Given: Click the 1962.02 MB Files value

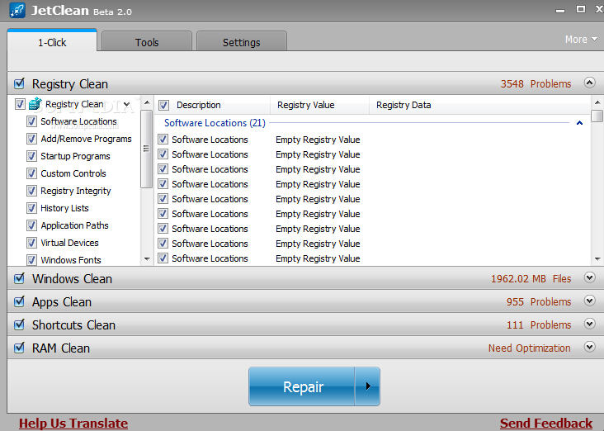Looking at the screenshot, I should pos(531,278).
